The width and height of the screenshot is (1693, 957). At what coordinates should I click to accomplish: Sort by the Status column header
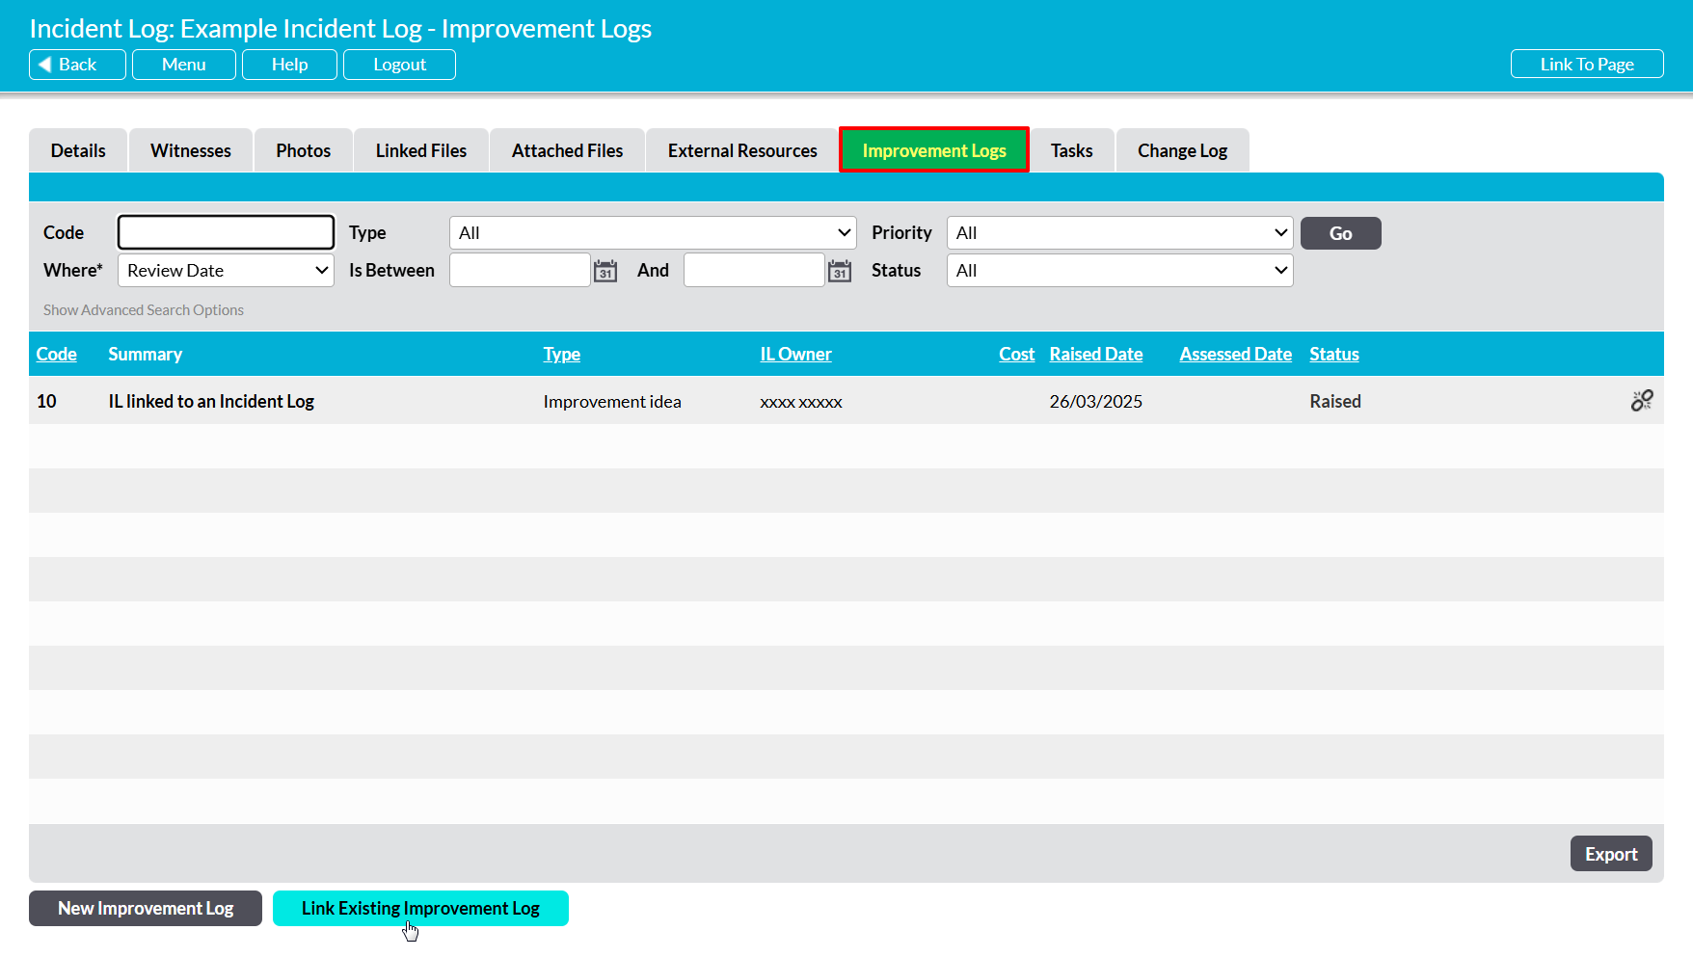tap(1334, 354)
